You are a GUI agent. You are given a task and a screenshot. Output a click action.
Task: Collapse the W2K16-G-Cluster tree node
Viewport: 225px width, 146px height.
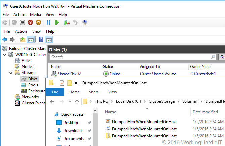click(5, 55)
